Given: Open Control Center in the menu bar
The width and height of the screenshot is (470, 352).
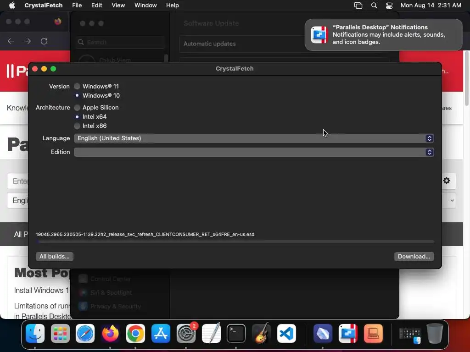Looking at the screenshot, I should pyautogui.click(x=389, y=5).
